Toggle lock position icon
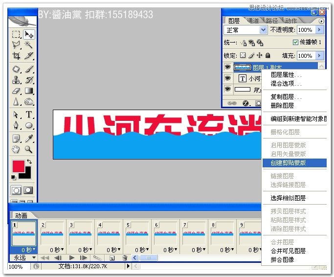Image resolution: width=334 pixels, height=277 pixels. tap(260, 55)
